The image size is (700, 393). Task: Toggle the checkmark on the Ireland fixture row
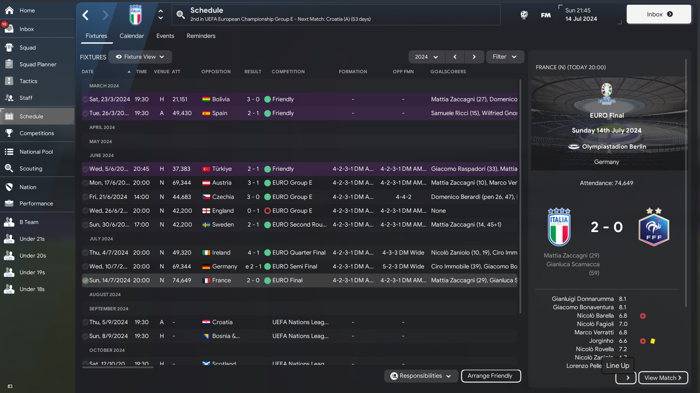click(85, 252)
